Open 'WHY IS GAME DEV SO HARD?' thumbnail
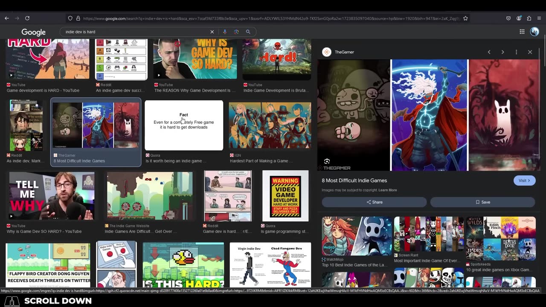Image resolution: width=546 pixels, height=307 pixels. [195, 59]
